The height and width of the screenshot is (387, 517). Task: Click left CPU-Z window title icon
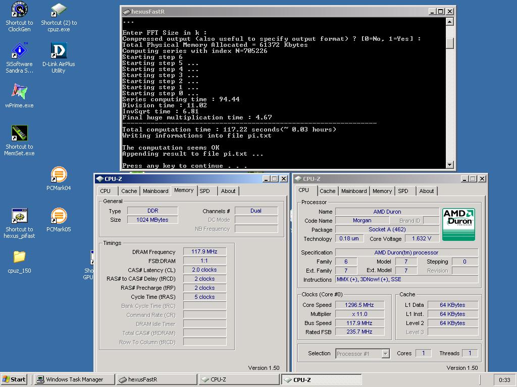[x=99, y=179]
